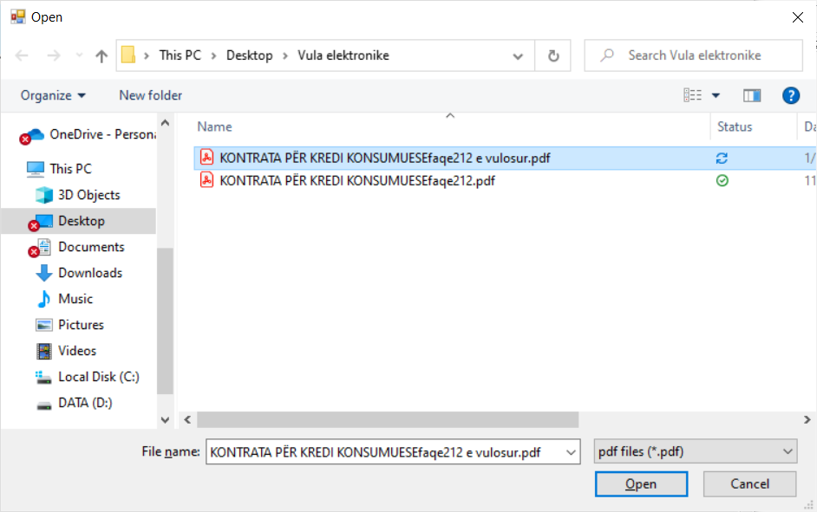Select OneDrive - Personal in sidebar
The width and height of the screenshot is (817, 512).
point(87,134)
